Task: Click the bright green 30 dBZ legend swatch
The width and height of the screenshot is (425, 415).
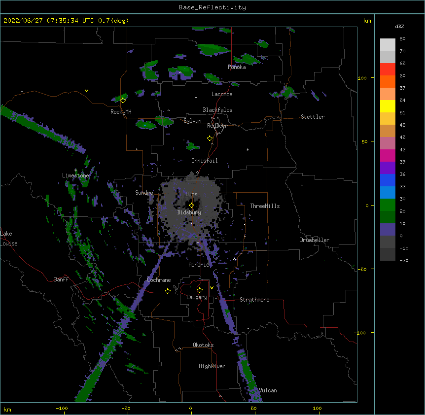Action: tap(388, 205)
